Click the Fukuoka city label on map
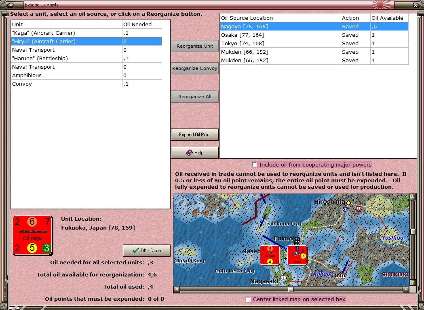 tap(287, 238)
